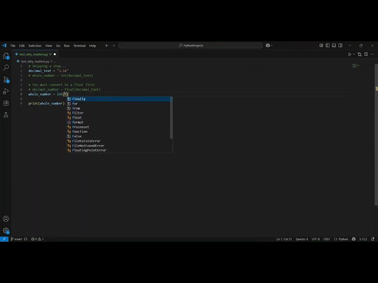The width and height of the screenshot is (378, 283).
Task: Toggle the secondary sidebar layout icon
Action: tap(340, 45)
